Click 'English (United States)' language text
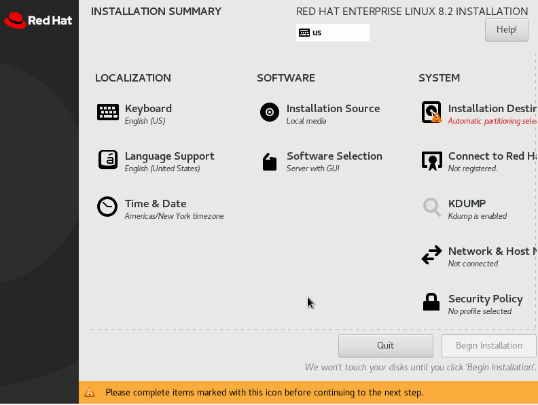538x405 pixels. [x=162, y=169]
